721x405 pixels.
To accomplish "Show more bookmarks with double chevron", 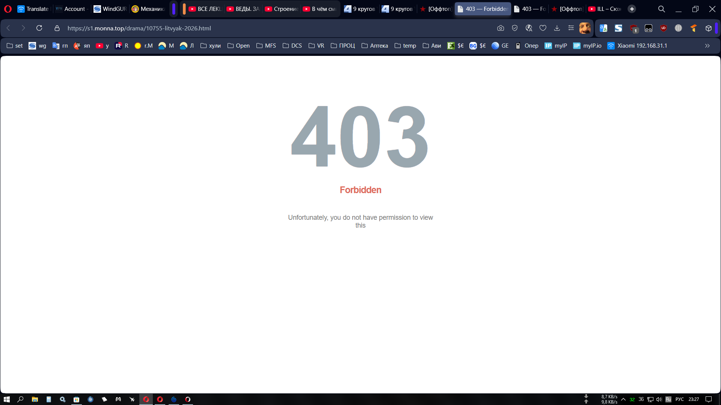I will (707, 46).
